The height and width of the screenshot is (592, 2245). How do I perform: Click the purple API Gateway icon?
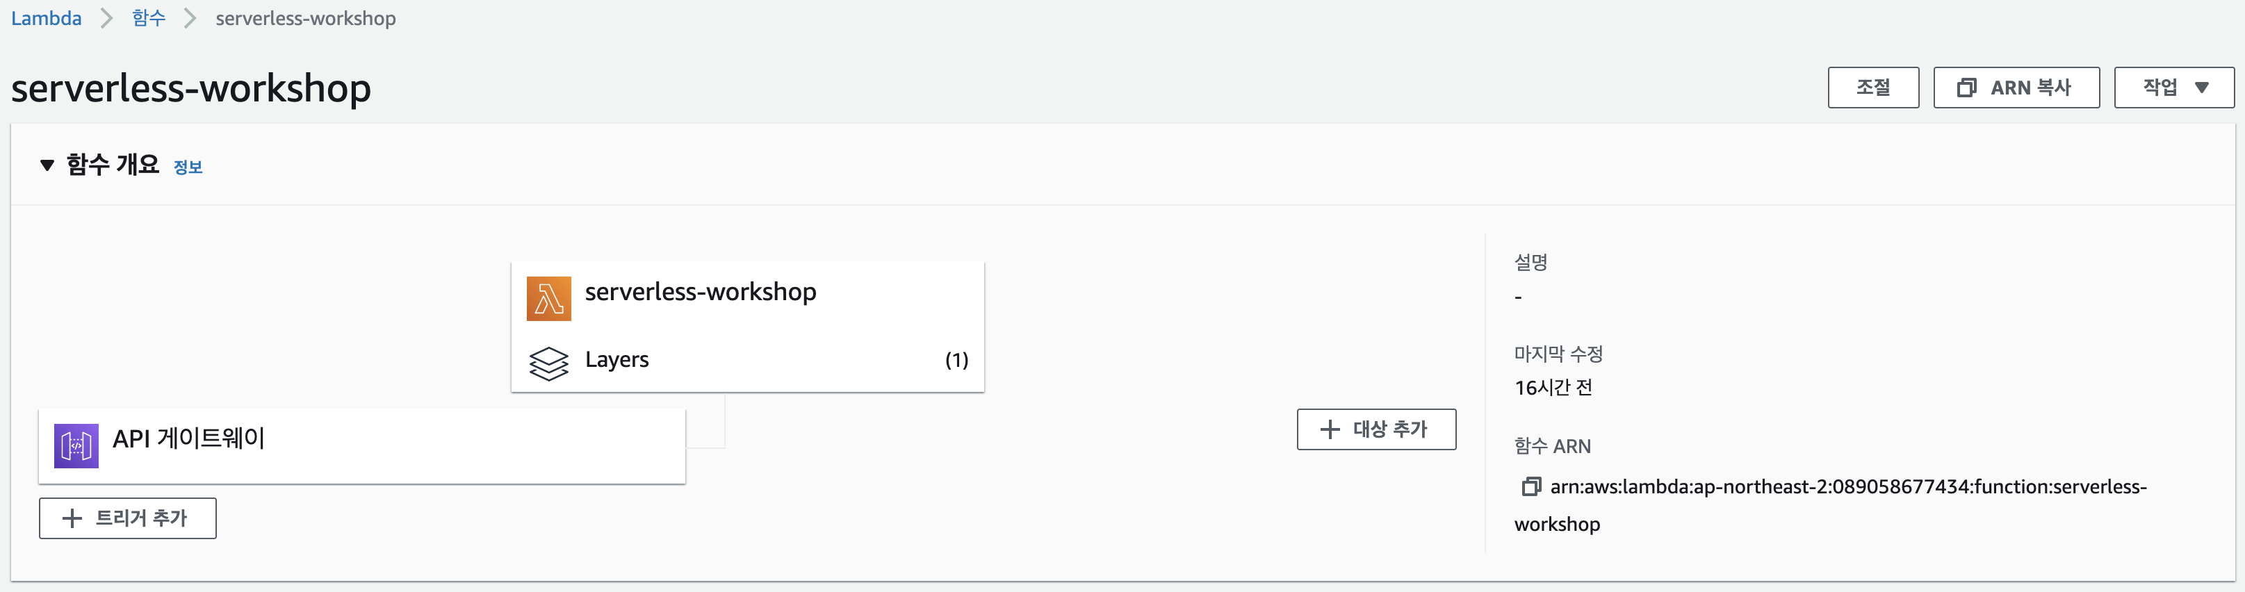click(x=76, y=445)
